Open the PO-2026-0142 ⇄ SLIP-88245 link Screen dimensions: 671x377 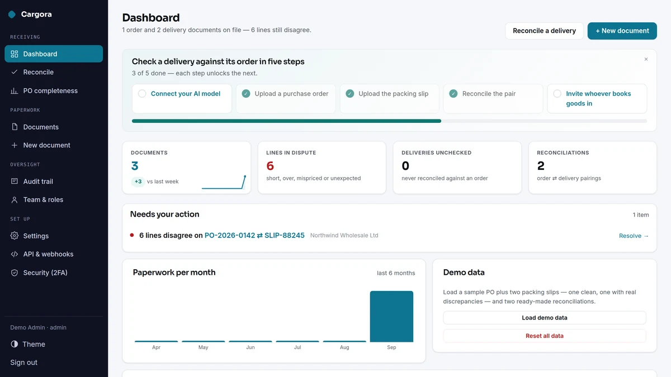(254, 236)
